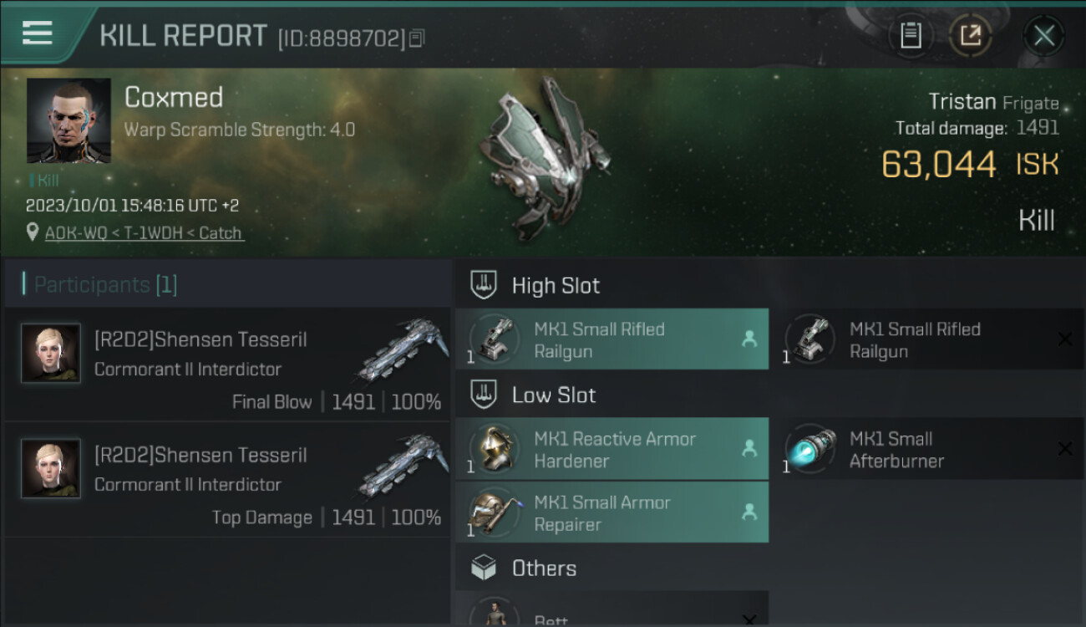Select the MK1 Reactive Armor Hardener item

(612, 450)
